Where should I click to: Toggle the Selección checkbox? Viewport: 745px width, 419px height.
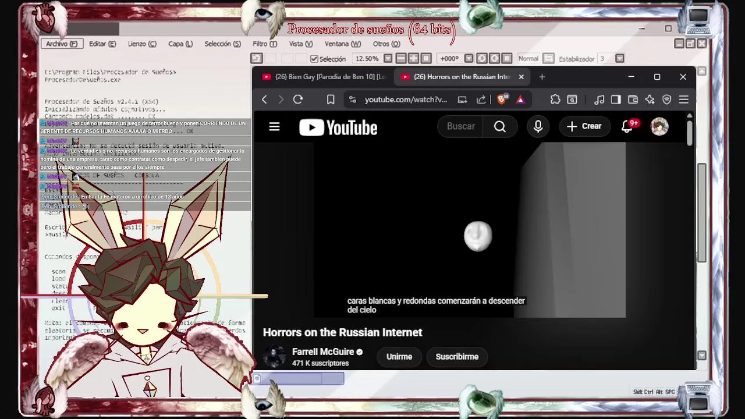314,59
